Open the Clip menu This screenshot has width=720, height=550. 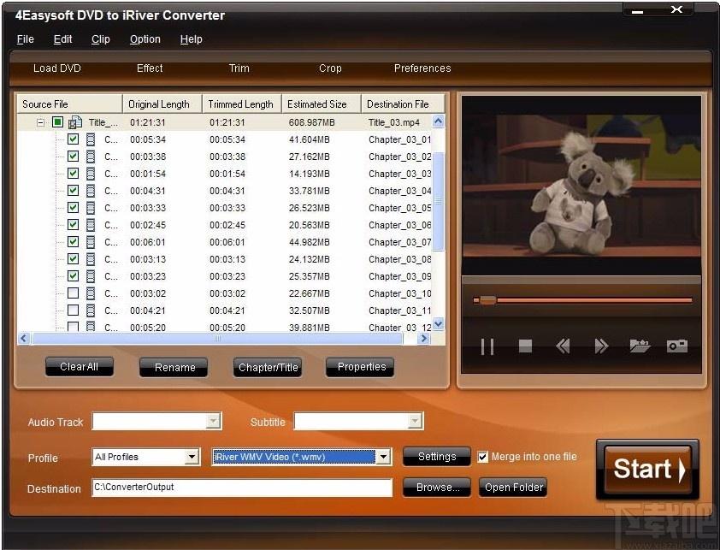101,39
